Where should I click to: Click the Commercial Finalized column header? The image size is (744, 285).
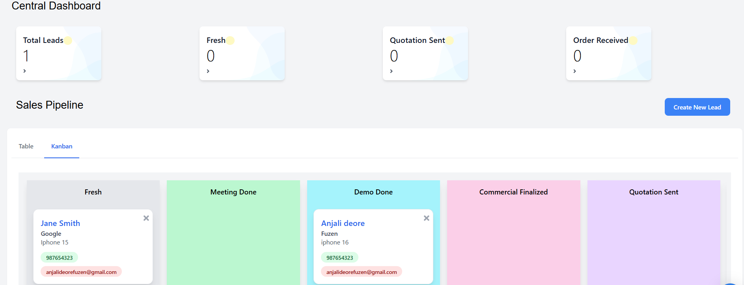point(513,192)
